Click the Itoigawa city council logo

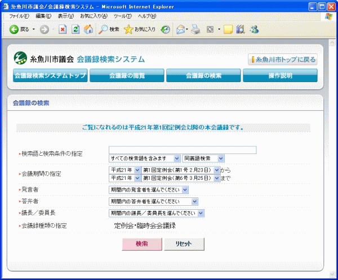(20, 58)
